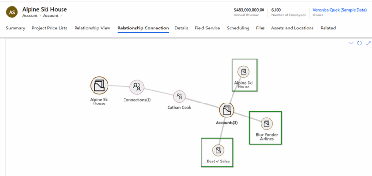Open owner Veronica Quek (Sample Data) link

[340, 10]
